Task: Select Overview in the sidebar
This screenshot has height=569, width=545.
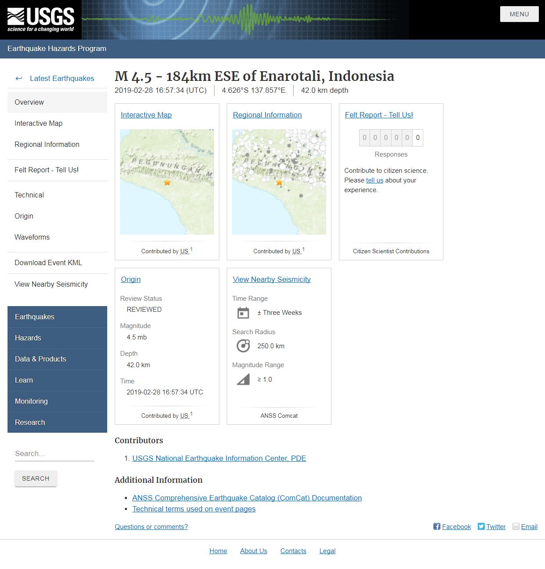Action: (57, 102)
